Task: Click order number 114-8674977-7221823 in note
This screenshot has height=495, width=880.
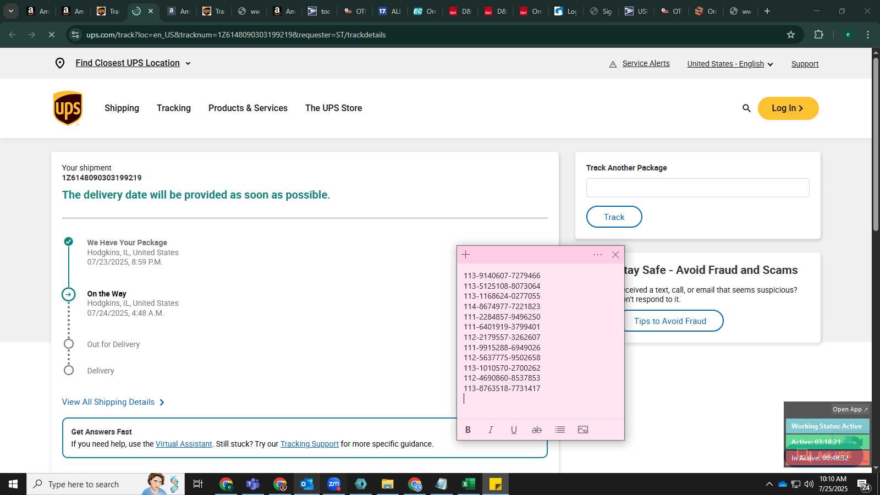Action: point(502,306)
